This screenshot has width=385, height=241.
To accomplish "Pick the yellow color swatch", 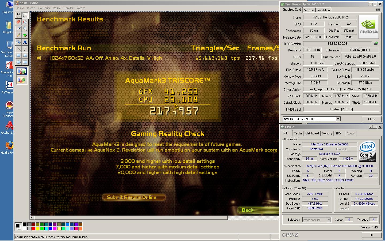I will (37, 229).
